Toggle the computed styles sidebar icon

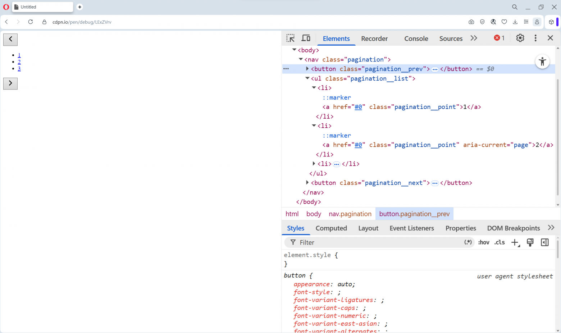tap(545, 242)
